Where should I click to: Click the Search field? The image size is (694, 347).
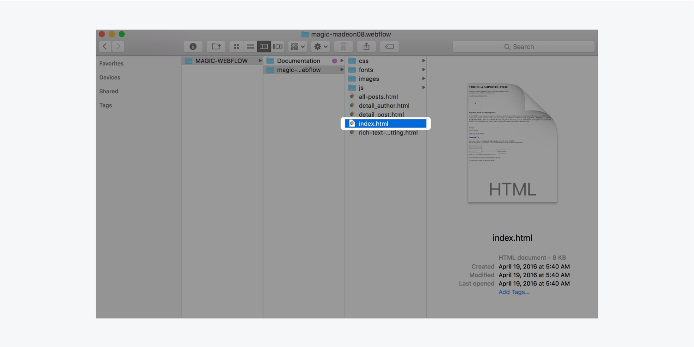click(x=523, y=47)
